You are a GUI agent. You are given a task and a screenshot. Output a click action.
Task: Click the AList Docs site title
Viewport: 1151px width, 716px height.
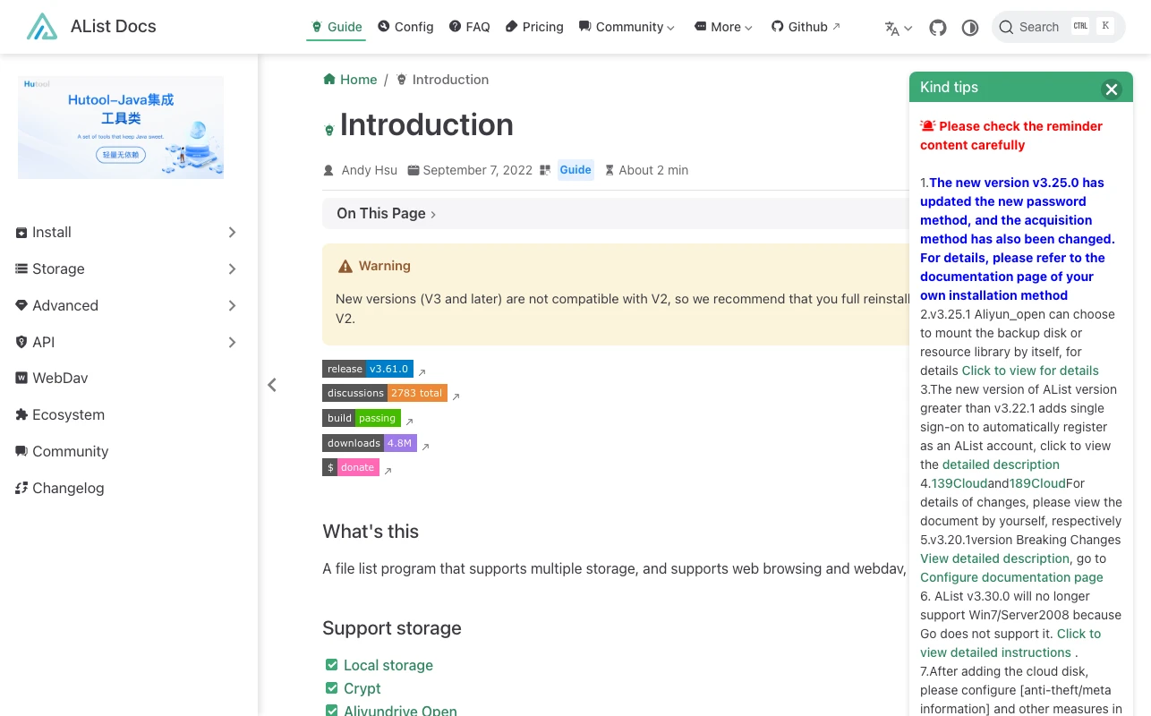[114, 27]
